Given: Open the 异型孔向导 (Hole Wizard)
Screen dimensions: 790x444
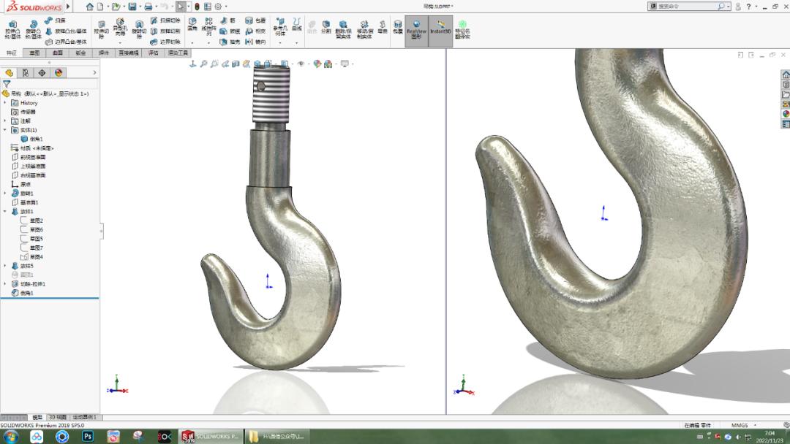Looking at the screenshot, I should [118, 26].
